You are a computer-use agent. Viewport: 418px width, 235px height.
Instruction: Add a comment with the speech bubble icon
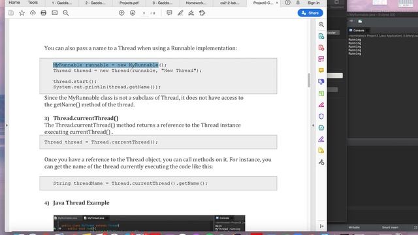[169, 13]
